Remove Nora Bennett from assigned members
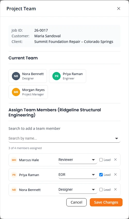The height and width of the screenshot is (219, 129). (115, 189)
